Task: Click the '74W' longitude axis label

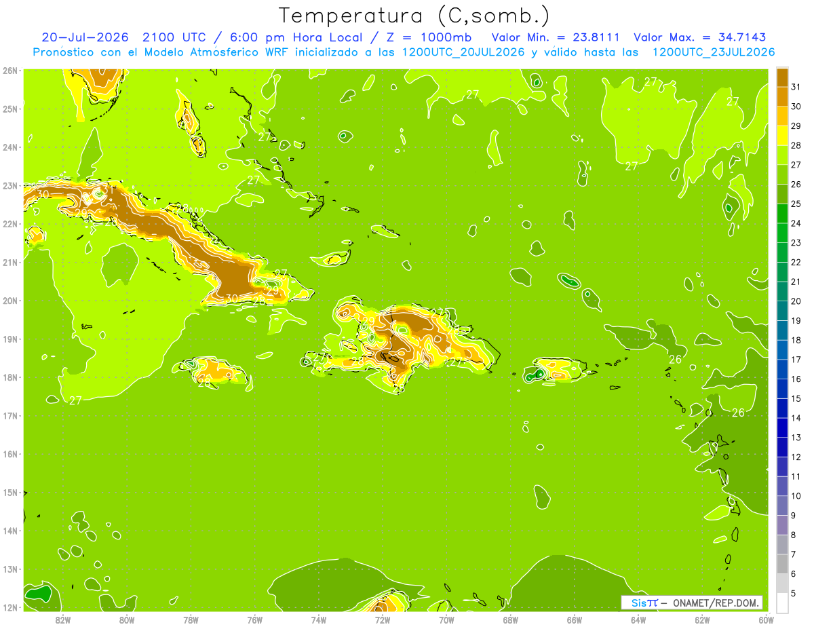Action: pyautogui.click(x=318, y=620)
